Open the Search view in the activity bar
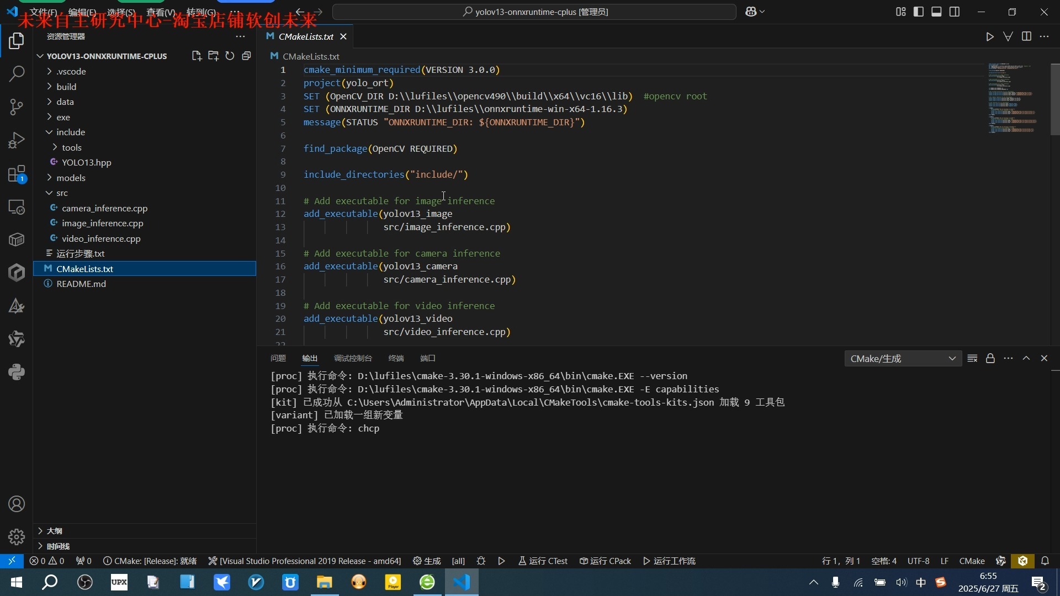Screen dimensions: 1060x596 tap(17, 73)
